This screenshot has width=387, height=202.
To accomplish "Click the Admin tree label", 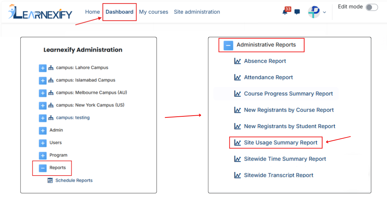I will tap(56, 130).
